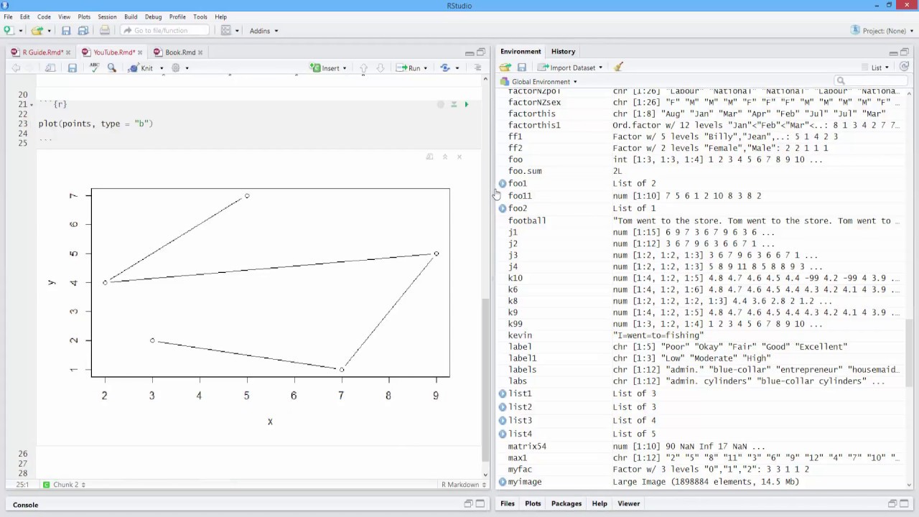Viewport: 919px width, 517px height.
Task: Open Chunk 2 navigator in status bar
Action: click(x=64, y=485)
